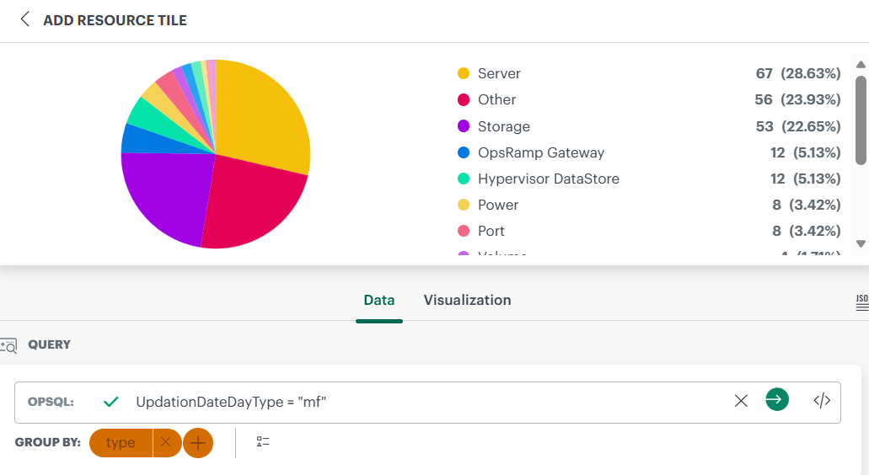This screenshot has width=869, height=475.
Task: Switch to the Visualization tab
Action: pyautogui.click(x=467, y=300)
